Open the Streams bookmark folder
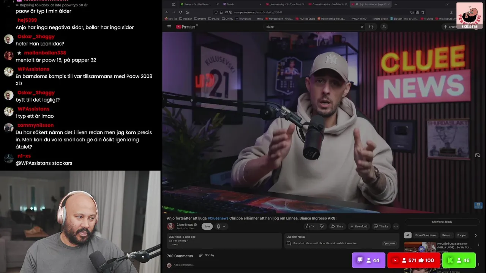Image resolution: width=486 pixels, height=273 pixels. coord(200,19)
